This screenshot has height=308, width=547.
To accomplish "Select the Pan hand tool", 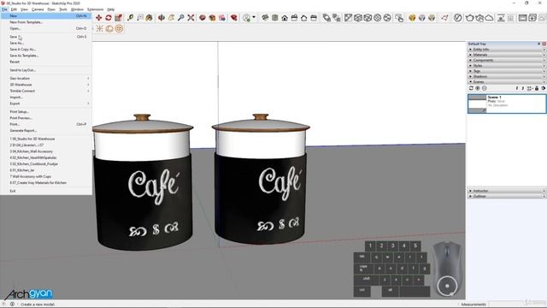I will [x=171, y=18].
